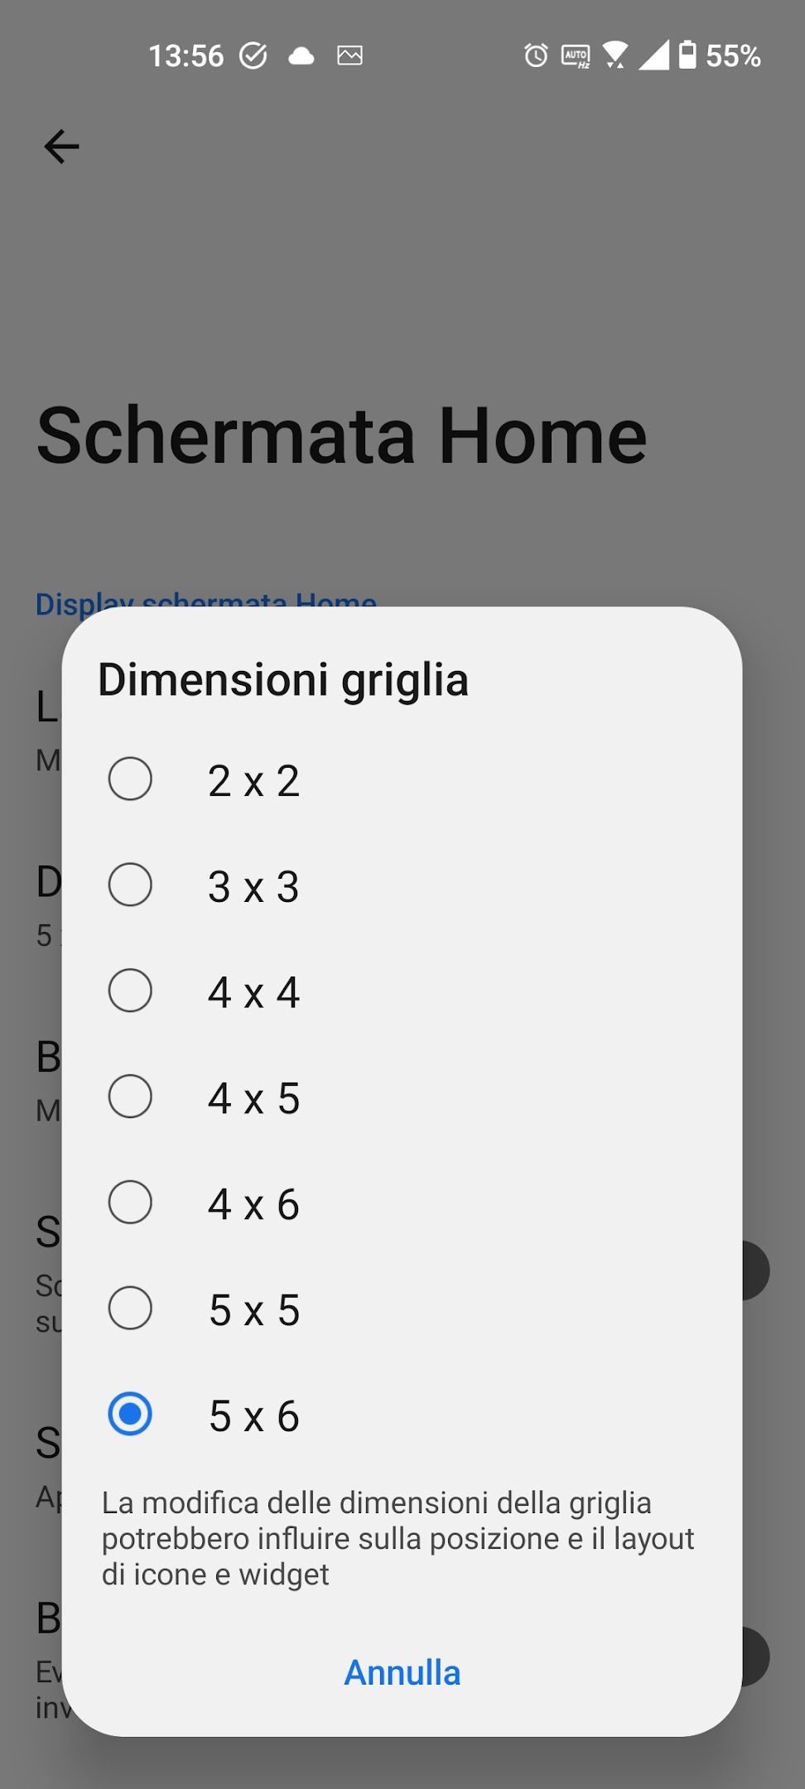
Task: Tap Annulla to dismiss the dialog
Action: click(x=402, y=1671)
